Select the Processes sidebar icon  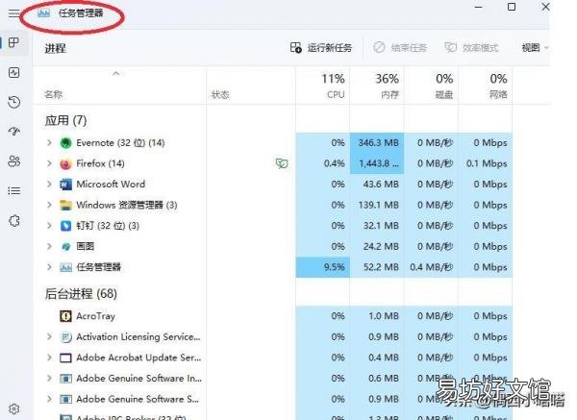click(x=14, y=42)
